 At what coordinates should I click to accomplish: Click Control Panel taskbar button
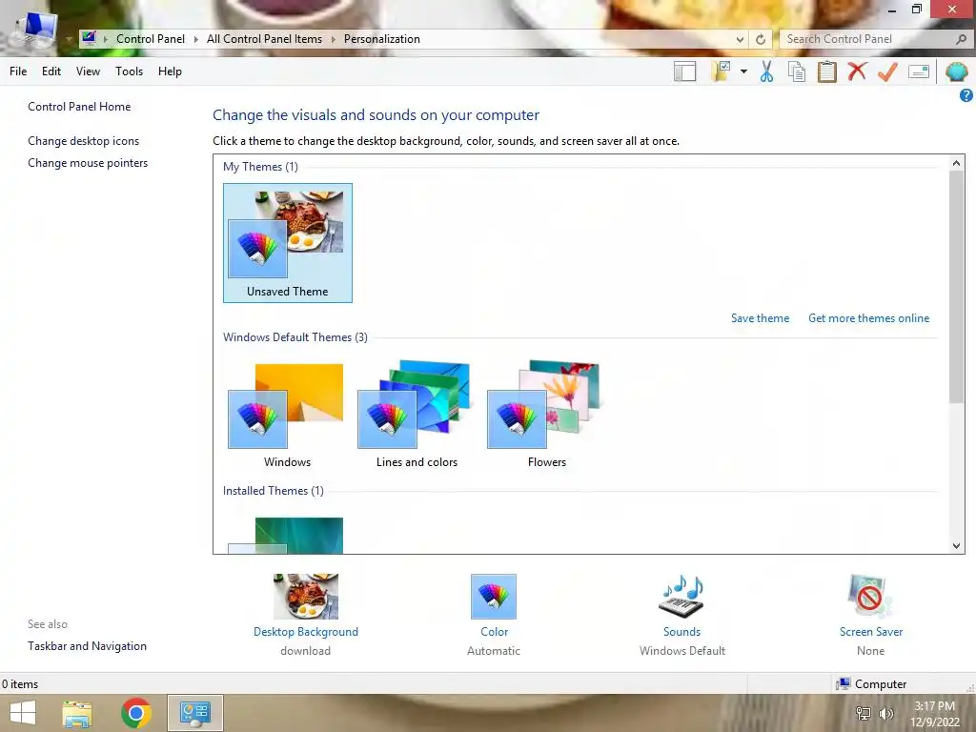point(195,713)
